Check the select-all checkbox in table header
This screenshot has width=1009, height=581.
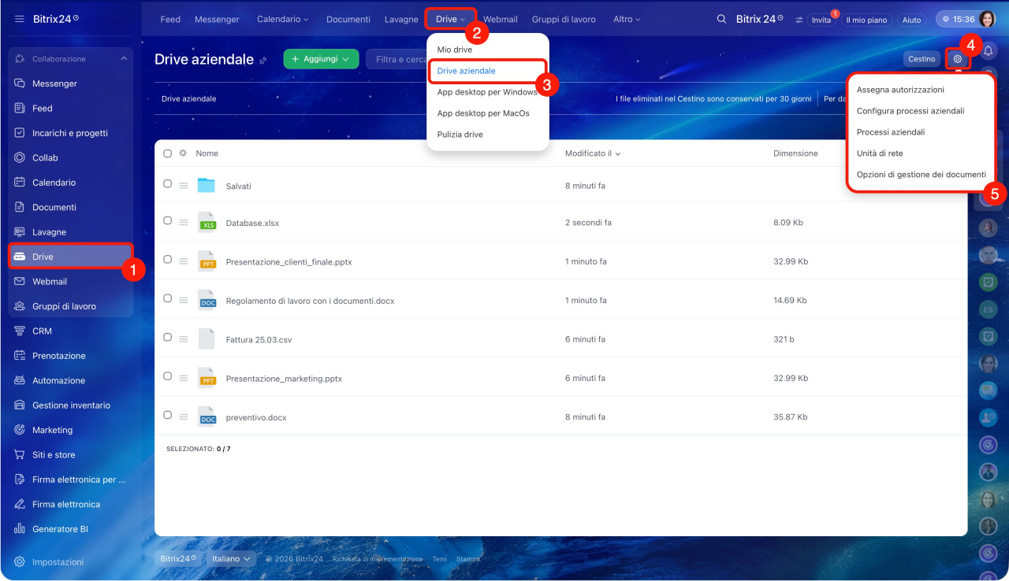tap(167, 154)
